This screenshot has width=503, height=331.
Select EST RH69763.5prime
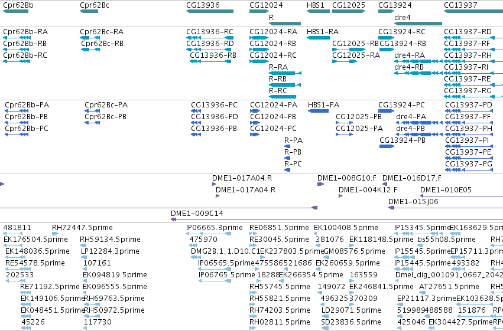point(114,299)
